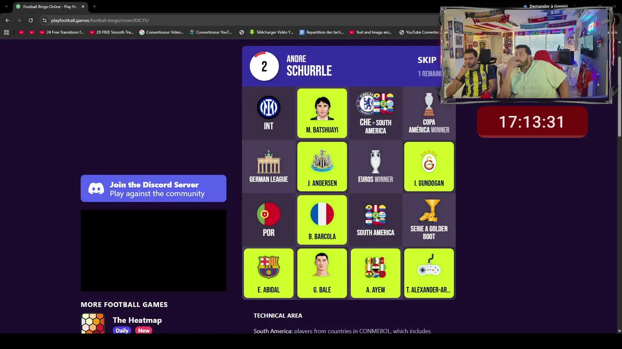This screenshot has height=349, width=622.
Task: Click the player name ANDRE SCHURRLE
Action: [309, 66]
